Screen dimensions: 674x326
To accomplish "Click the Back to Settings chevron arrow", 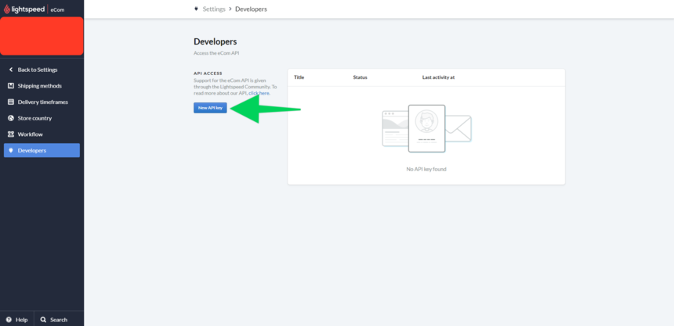I will pyautogui.click(x=11, y=70).
